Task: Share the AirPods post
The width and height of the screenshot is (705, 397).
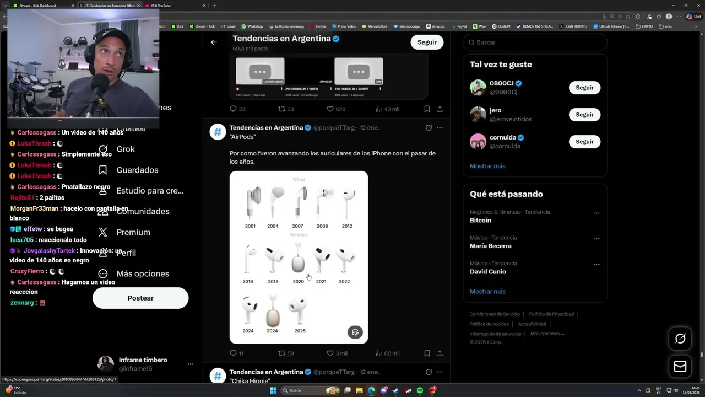Action: pos(440,353)
